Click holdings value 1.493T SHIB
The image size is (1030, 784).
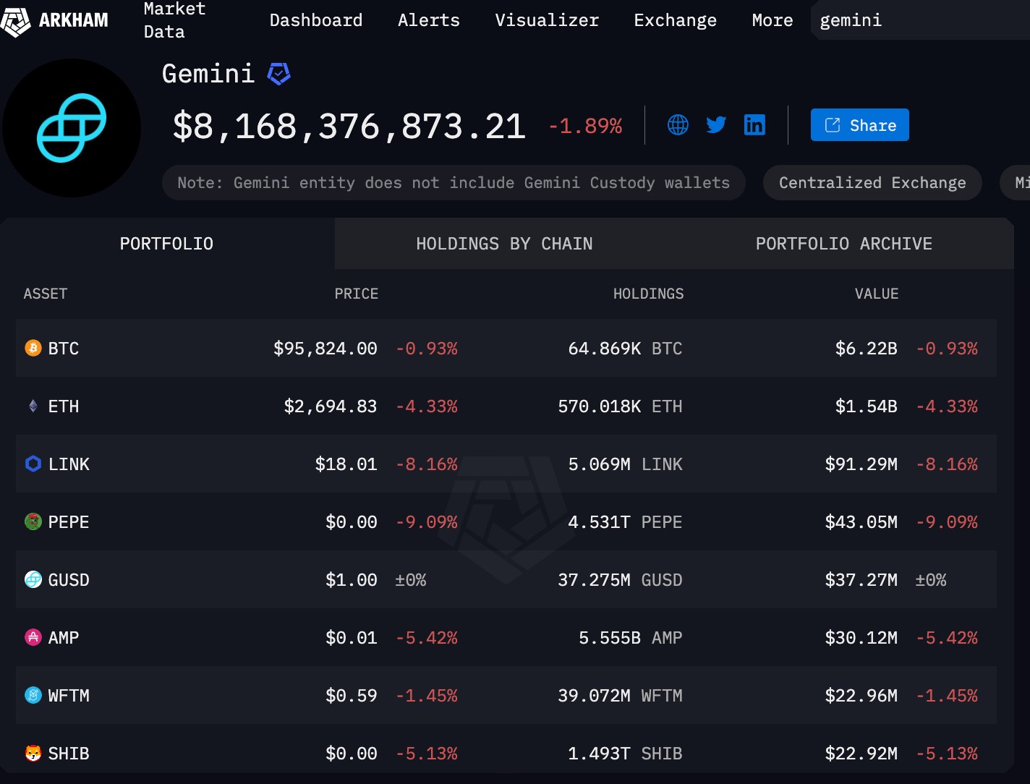pyautogui.click(x=625, y=754)
